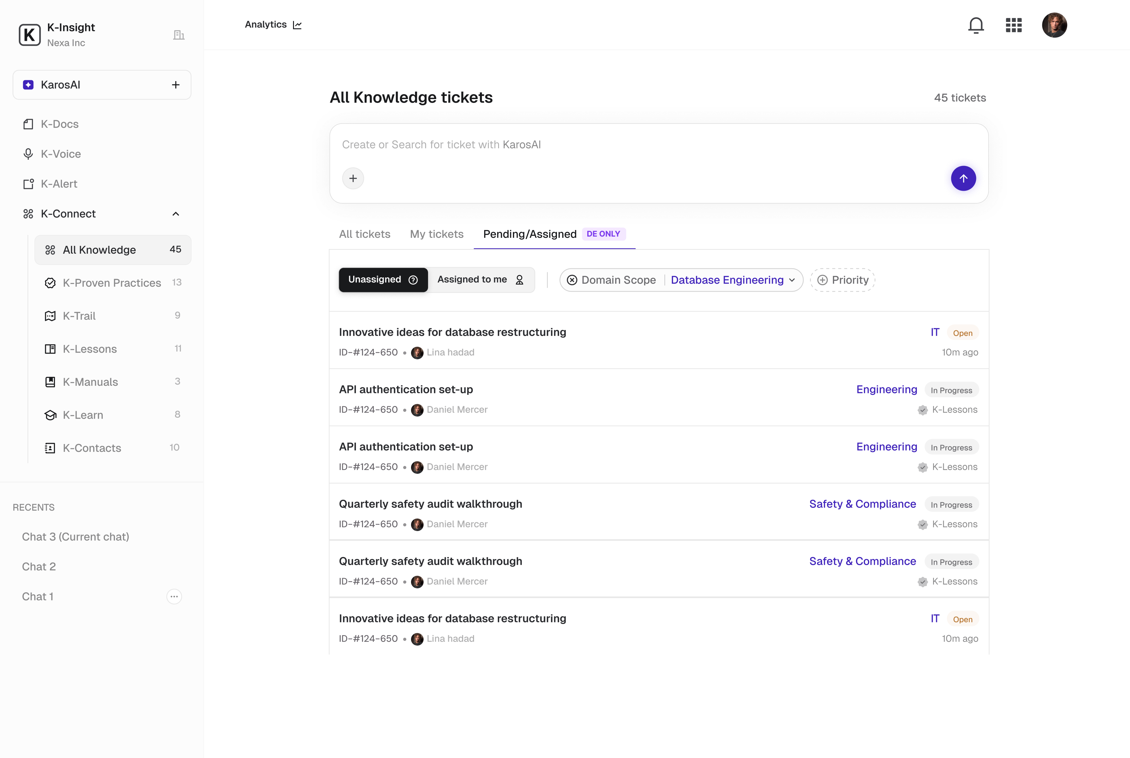
Task: Open the apps grid menu
Action: (1014, 25)
